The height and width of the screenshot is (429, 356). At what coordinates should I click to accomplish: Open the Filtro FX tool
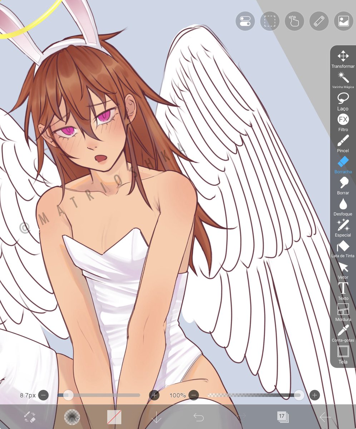[x=343, y=123]
